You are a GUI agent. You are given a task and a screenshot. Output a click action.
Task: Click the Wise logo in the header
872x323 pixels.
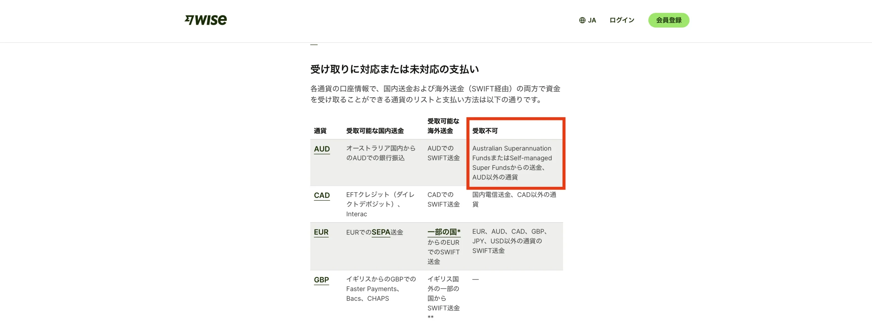pos(205,20)
